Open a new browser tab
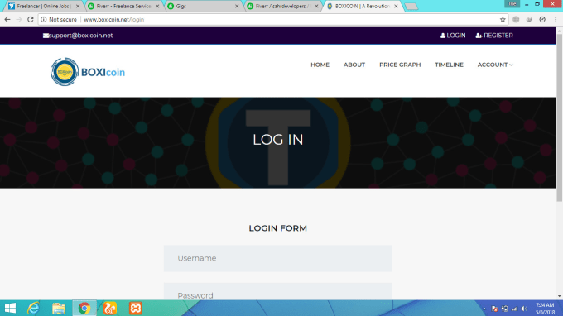563x316 pixels. 411,7
